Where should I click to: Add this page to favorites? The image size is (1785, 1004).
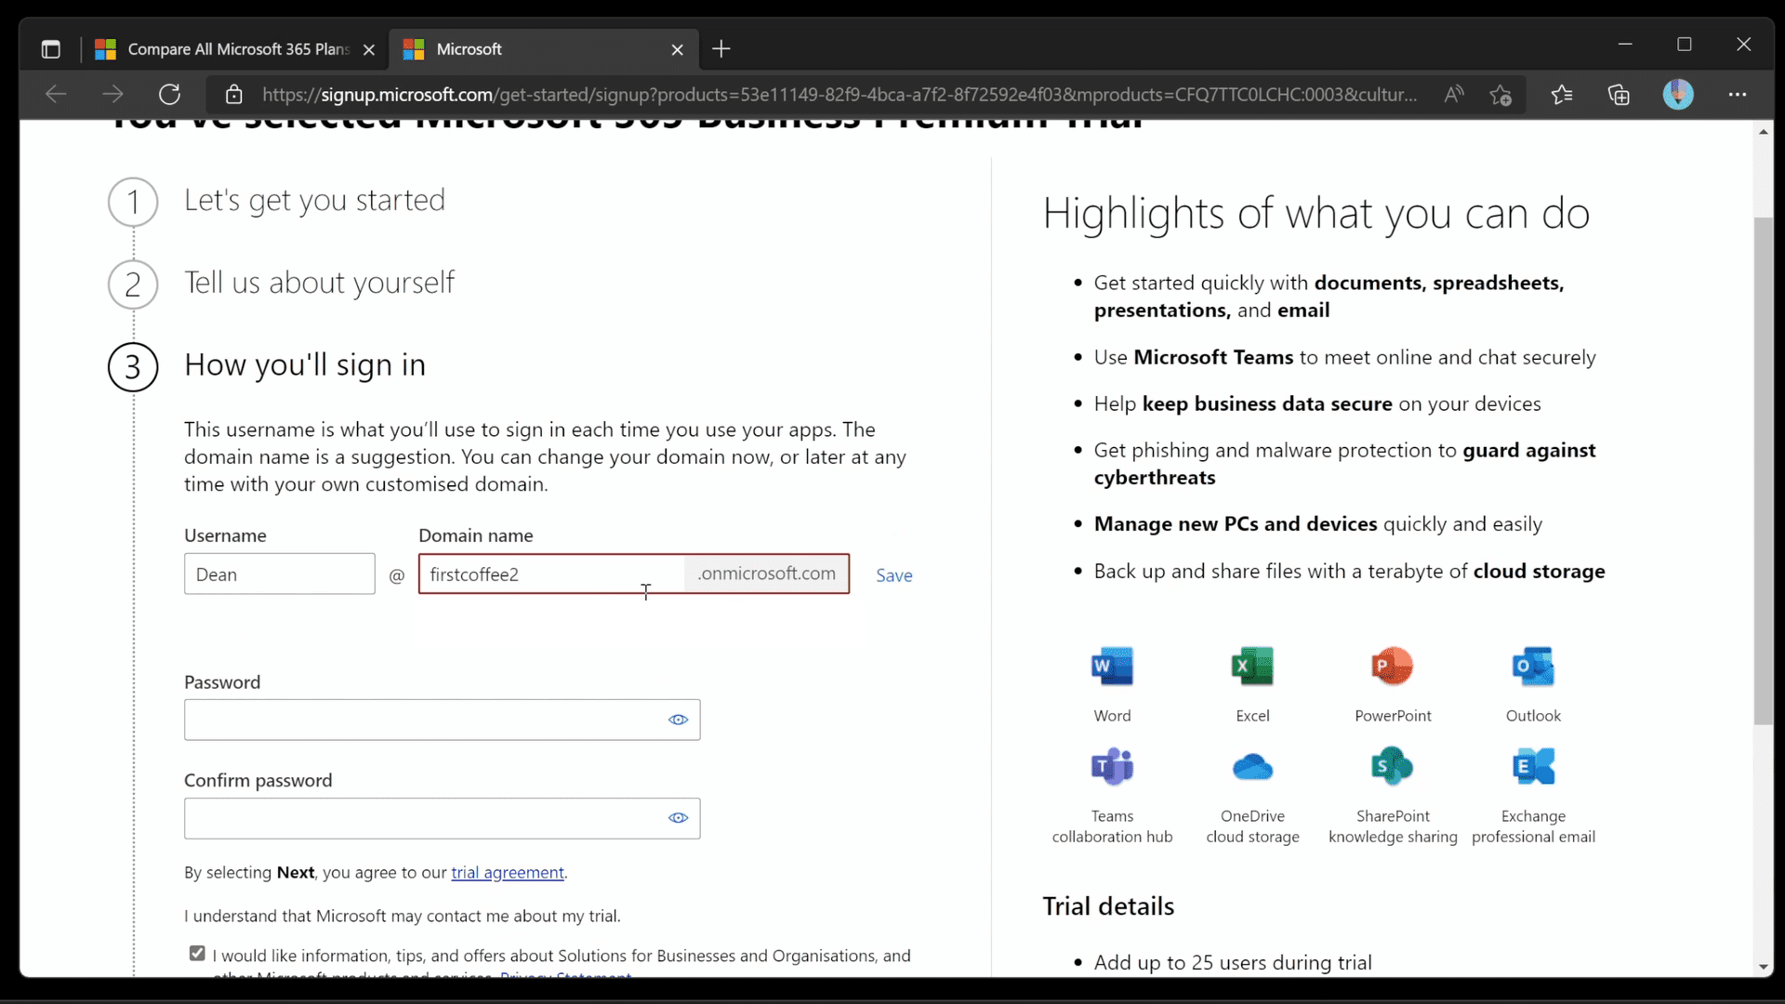(1501, 94)
